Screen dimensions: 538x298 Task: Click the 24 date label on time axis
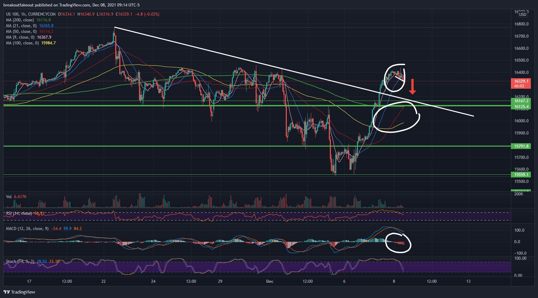[x=153, y=281]
